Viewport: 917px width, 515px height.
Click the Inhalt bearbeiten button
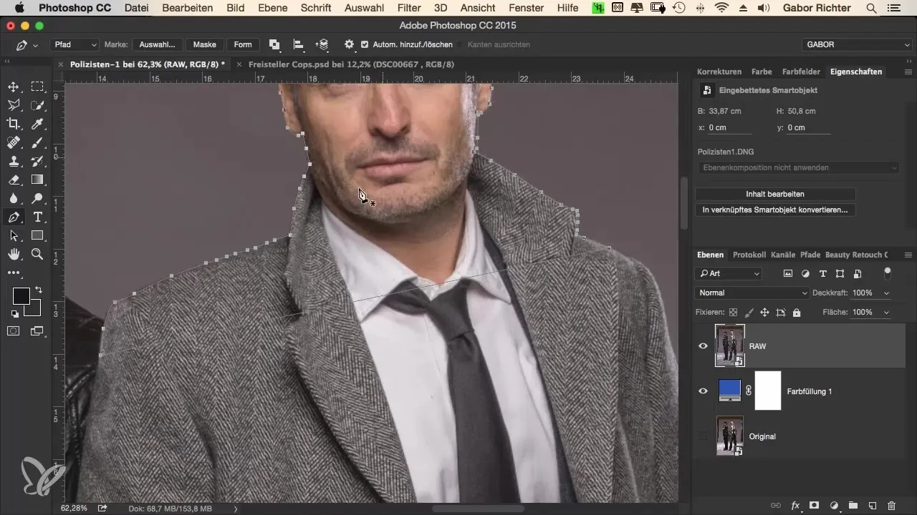coord(775,194)
